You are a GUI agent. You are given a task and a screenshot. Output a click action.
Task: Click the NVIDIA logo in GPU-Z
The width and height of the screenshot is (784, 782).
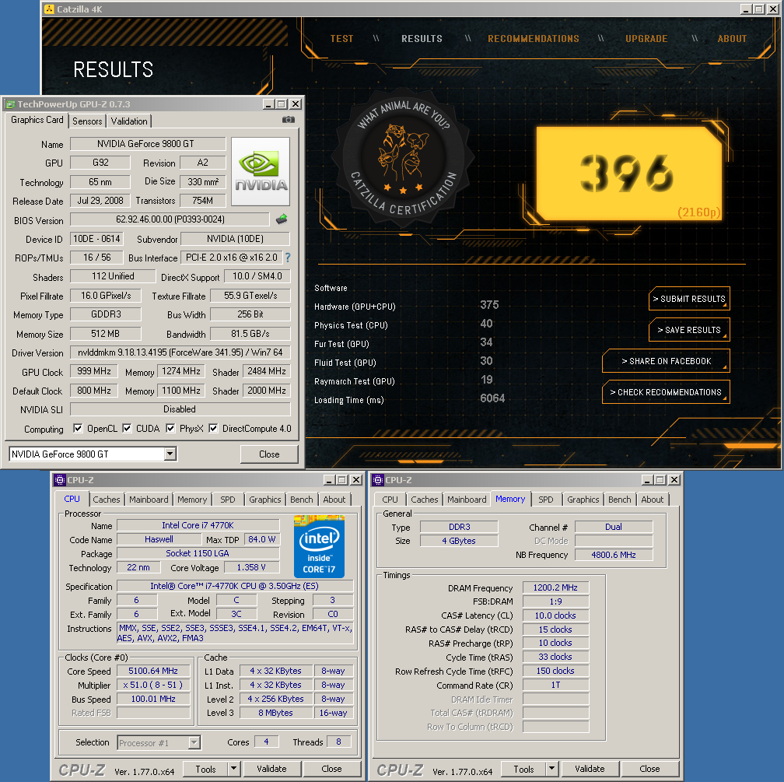click(261, 172)
